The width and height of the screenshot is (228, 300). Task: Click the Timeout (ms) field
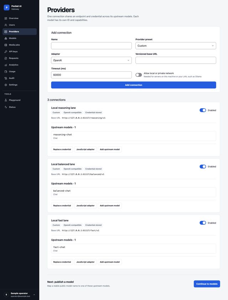pyautogui.click(x=92, y=75)
